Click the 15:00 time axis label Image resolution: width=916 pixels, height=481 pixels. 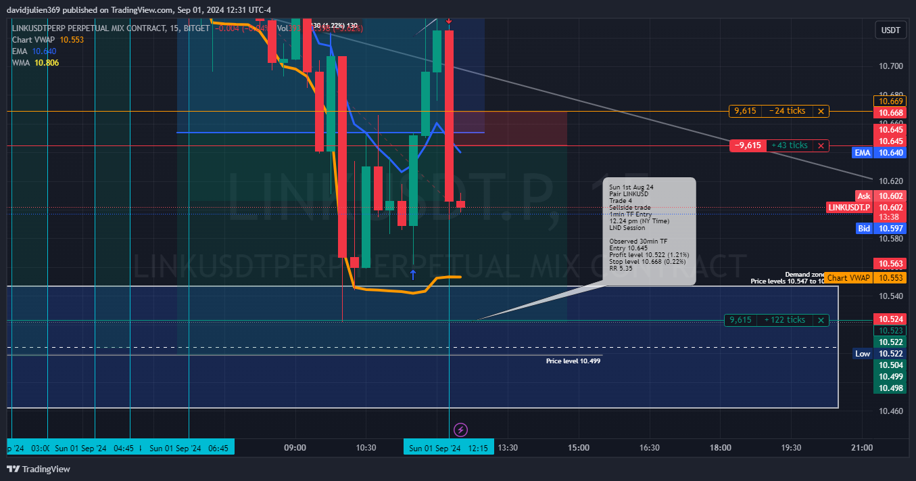(579, 448)
